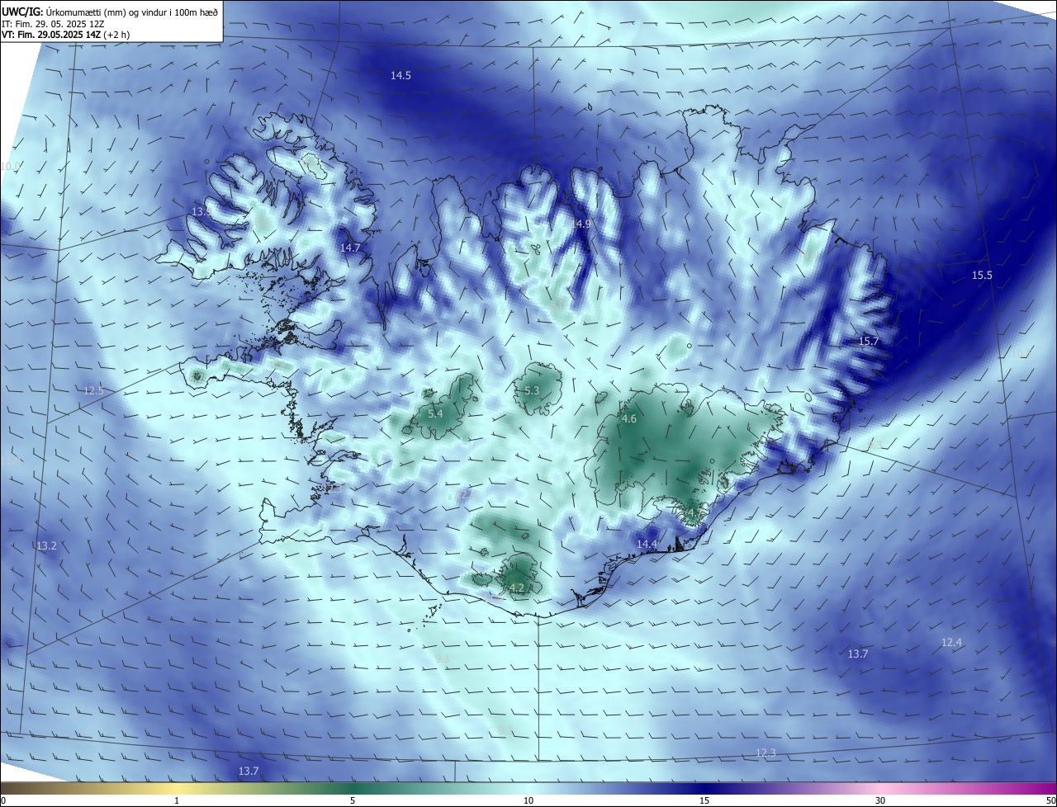Click the 5.4 value on the glacier

click(435, 413)
